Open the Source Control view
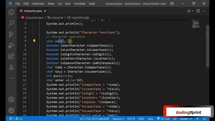The width and height of the screenshot is (215, 121). pos(11,34)
